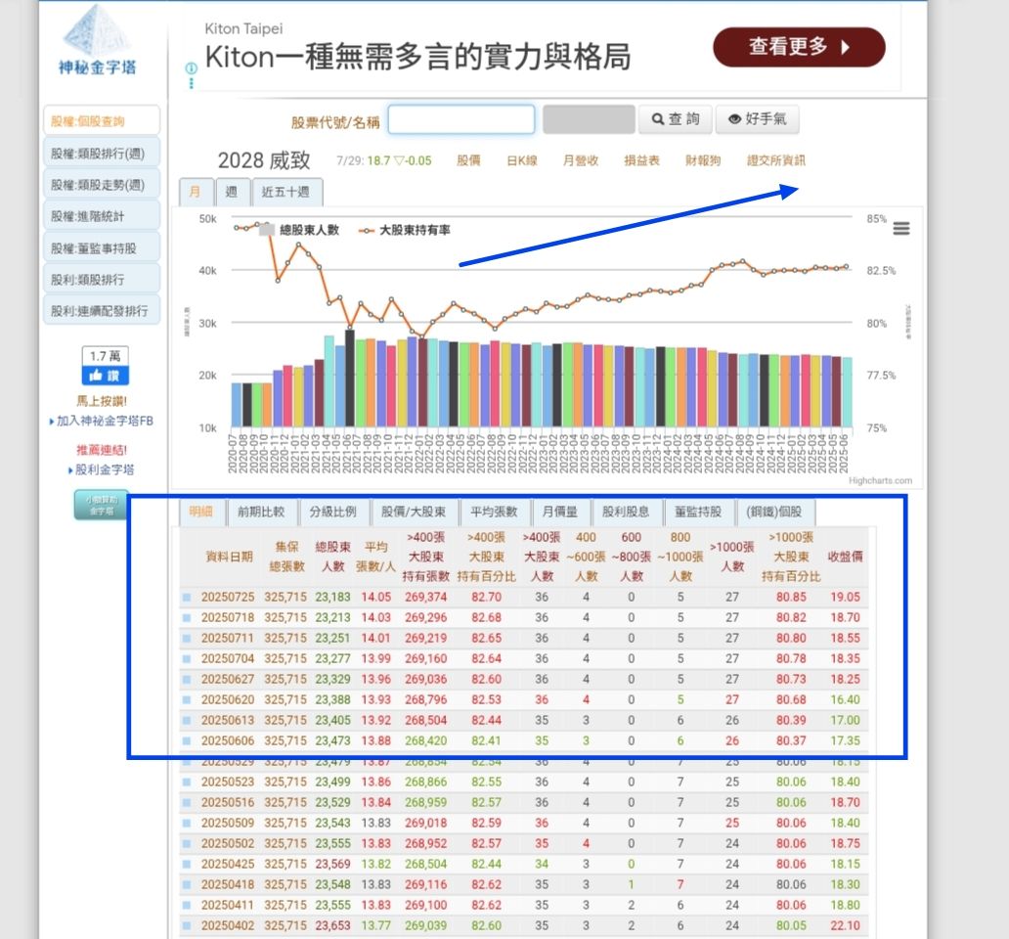This screenshot has height=939, width=1009.
Task: Open the 日K線 link
Action: coord(522,160)
